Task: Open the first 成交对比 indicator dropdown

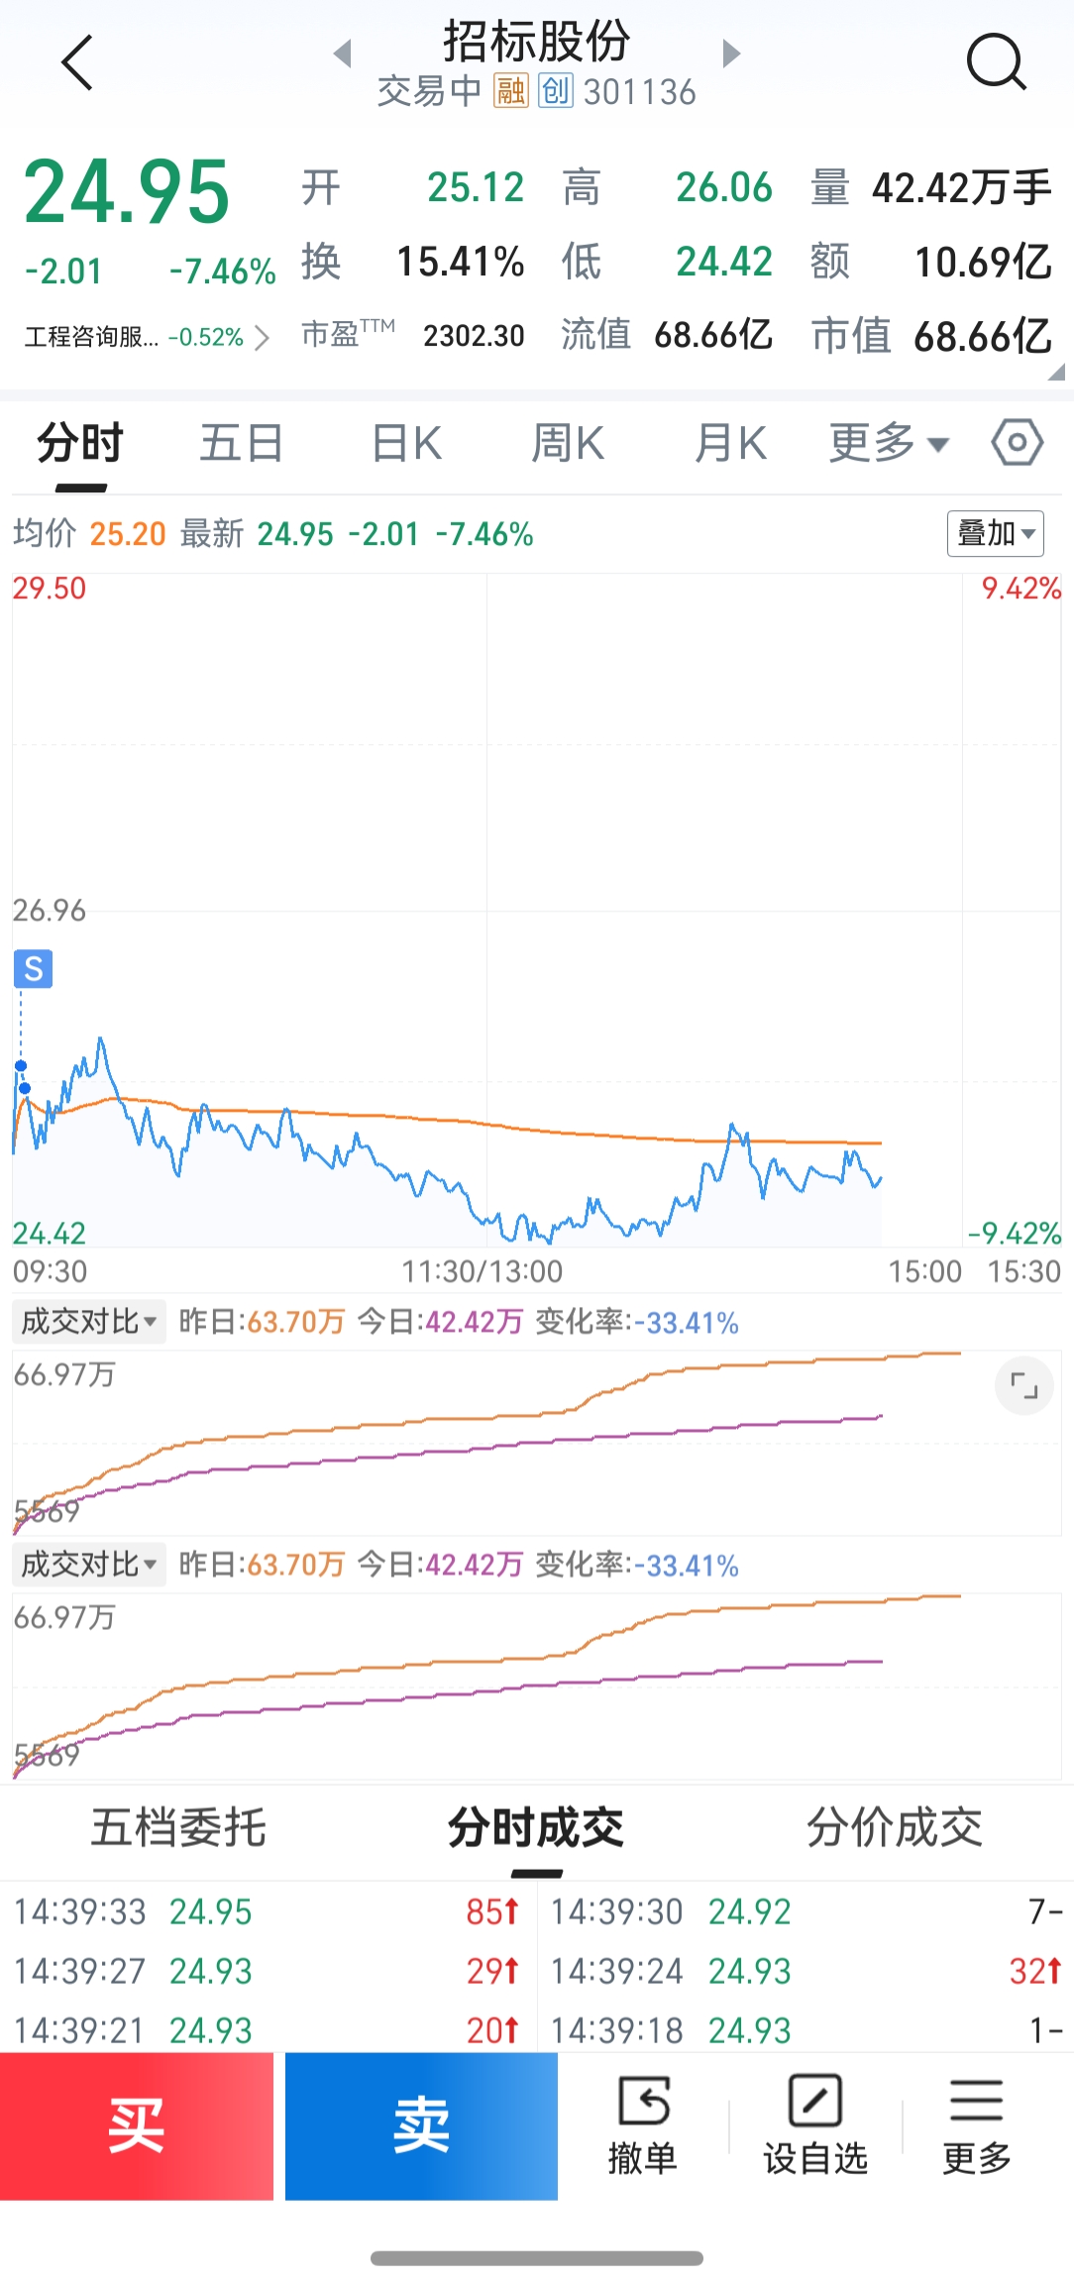Action: pyautogui.click(x=89, y=1322)
